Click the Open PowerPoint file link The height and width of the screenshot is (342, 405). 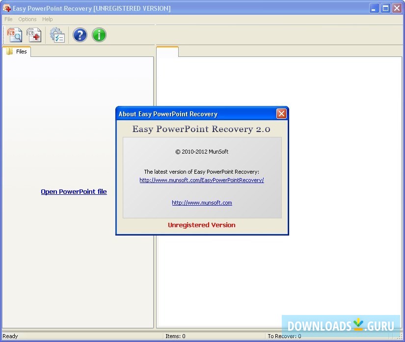tap(74, 191)
